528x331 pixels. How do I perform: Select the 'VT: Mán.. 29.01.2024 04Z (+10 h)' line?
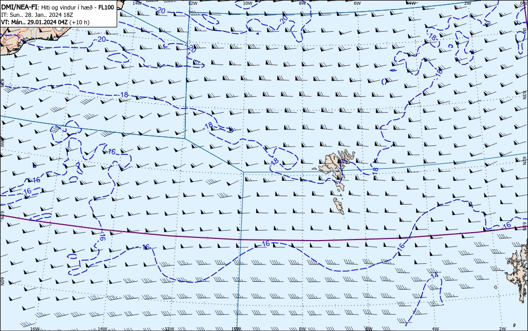[x=45, y=22]
